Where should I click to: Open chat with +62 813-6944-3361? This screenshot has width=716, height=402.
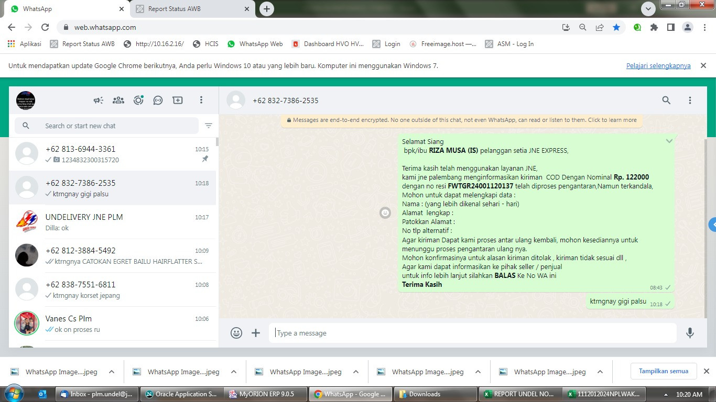coord(112,154)
